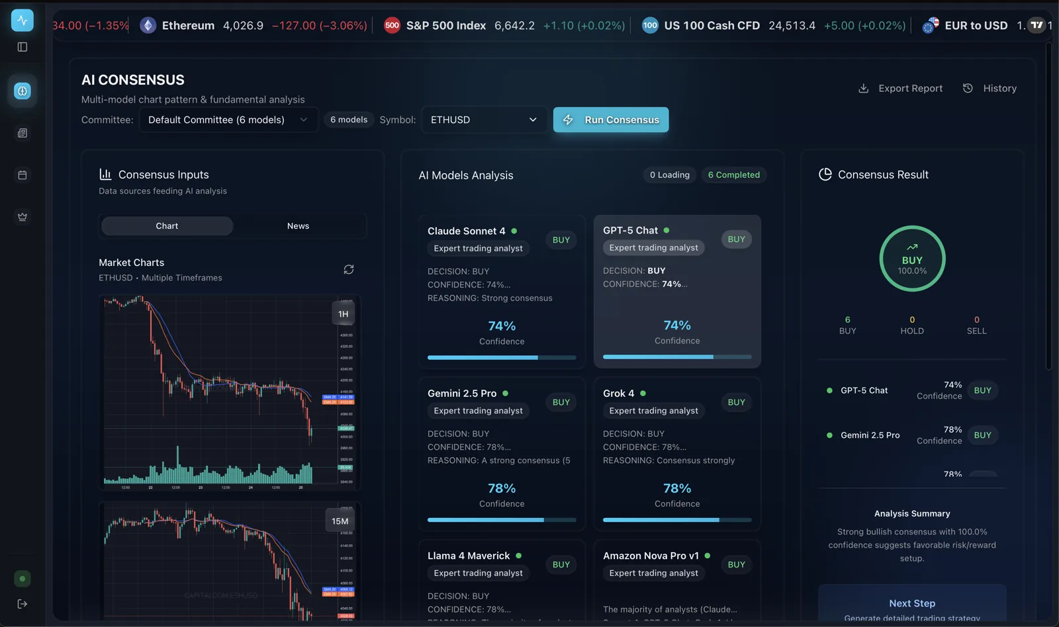Click the S&P 500 badge icon

[392, 26]
